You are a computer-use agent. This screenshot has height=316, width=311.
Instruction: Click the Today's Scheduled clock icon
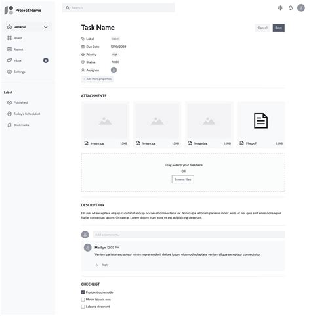coord(9,114)
